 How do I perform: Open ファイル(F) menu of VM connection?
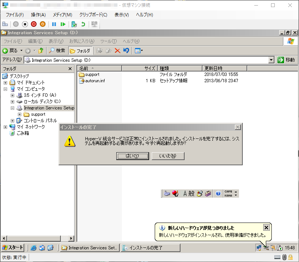point(15,15)
